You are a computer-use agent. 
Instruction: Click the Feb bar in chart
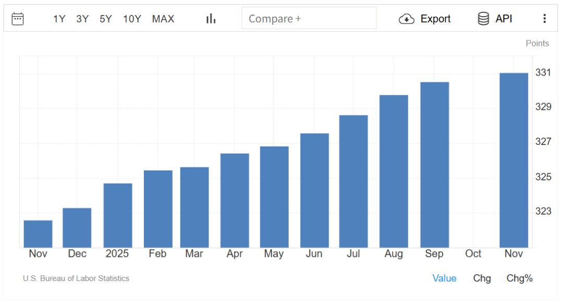(x=158, y=209)
